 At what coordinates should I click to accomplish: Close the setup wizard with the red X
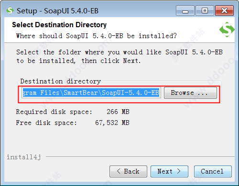[x=225, y=10]
